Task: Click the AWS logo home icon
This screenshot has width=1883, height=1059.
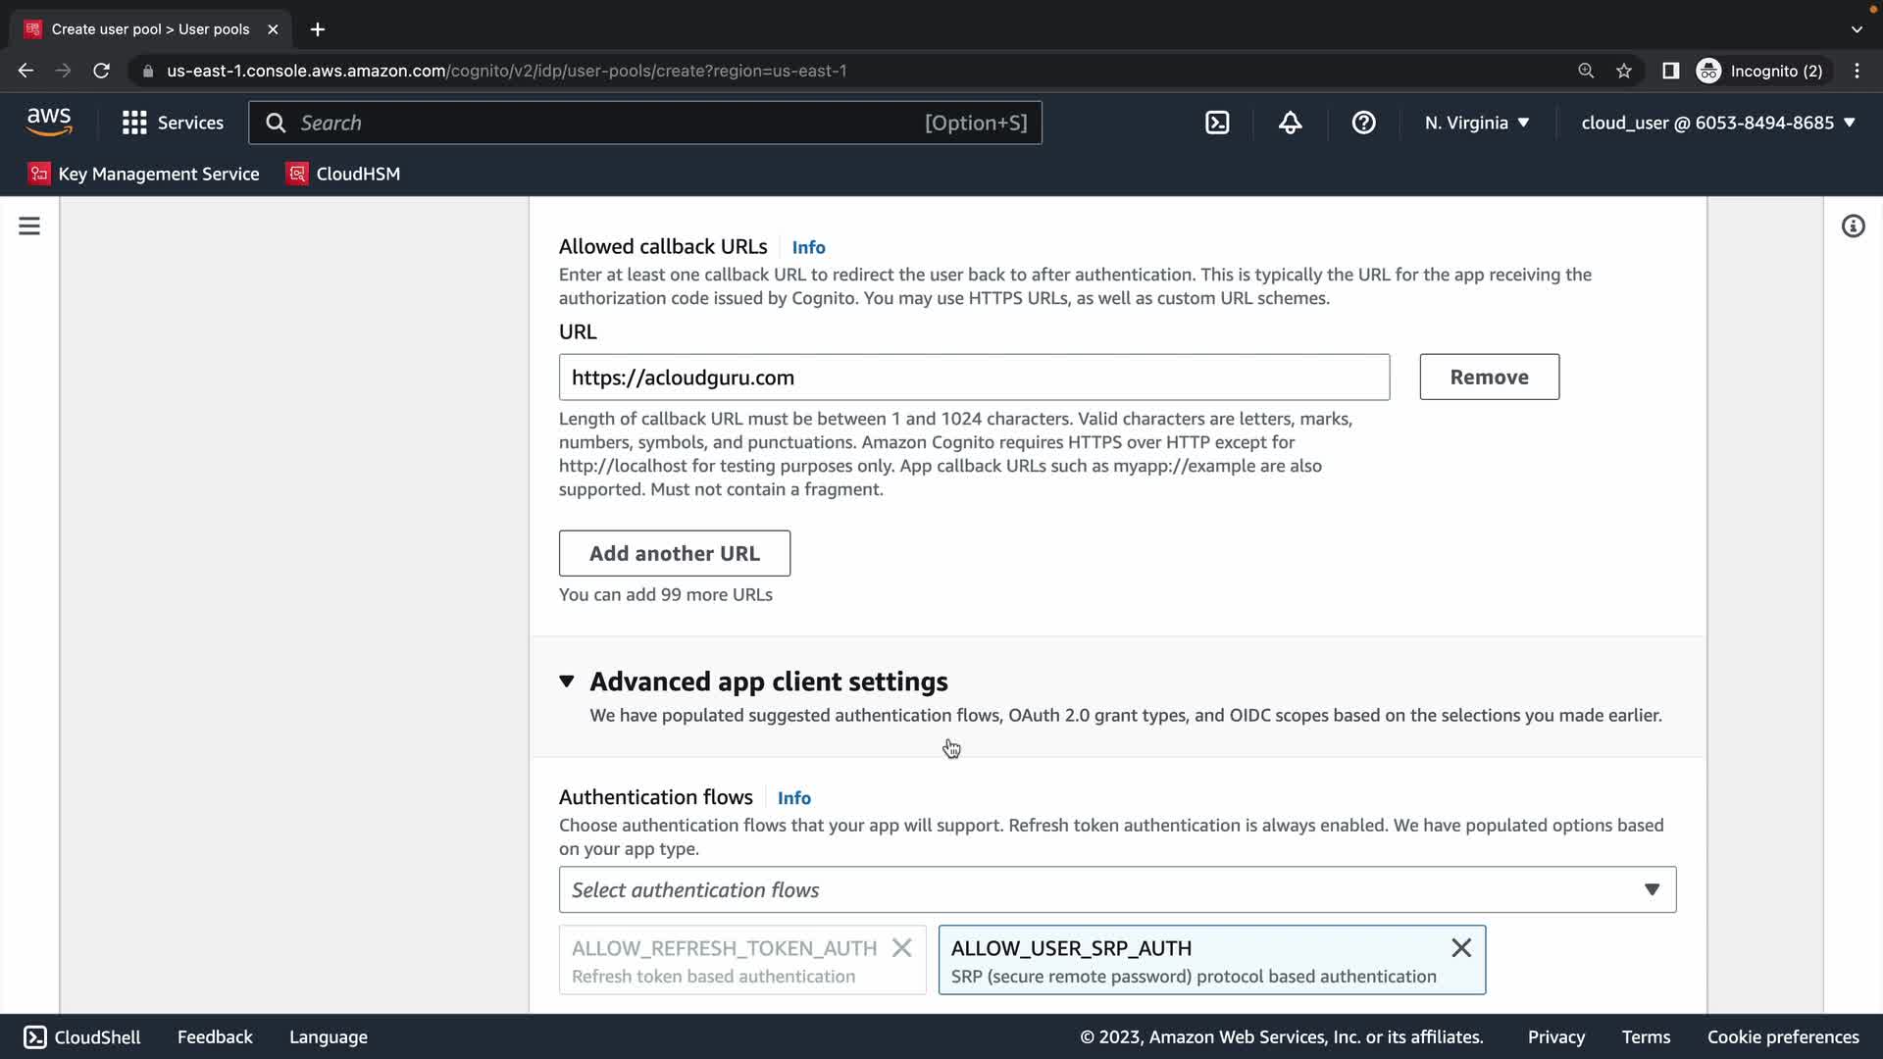Action: [49, 123]
